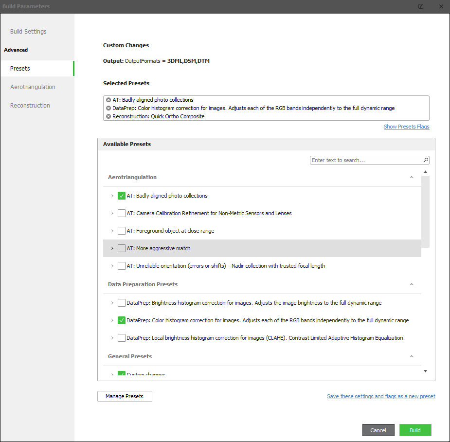Remove the DataPrep color histogram selected preset

click(x=108, y=108)
